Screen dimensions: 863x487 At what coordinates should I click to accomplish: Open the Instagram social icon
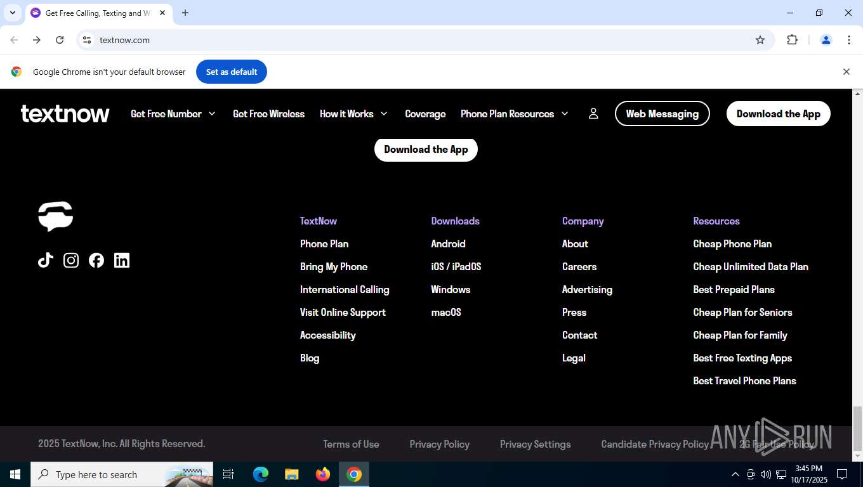(x=71, y=260)
